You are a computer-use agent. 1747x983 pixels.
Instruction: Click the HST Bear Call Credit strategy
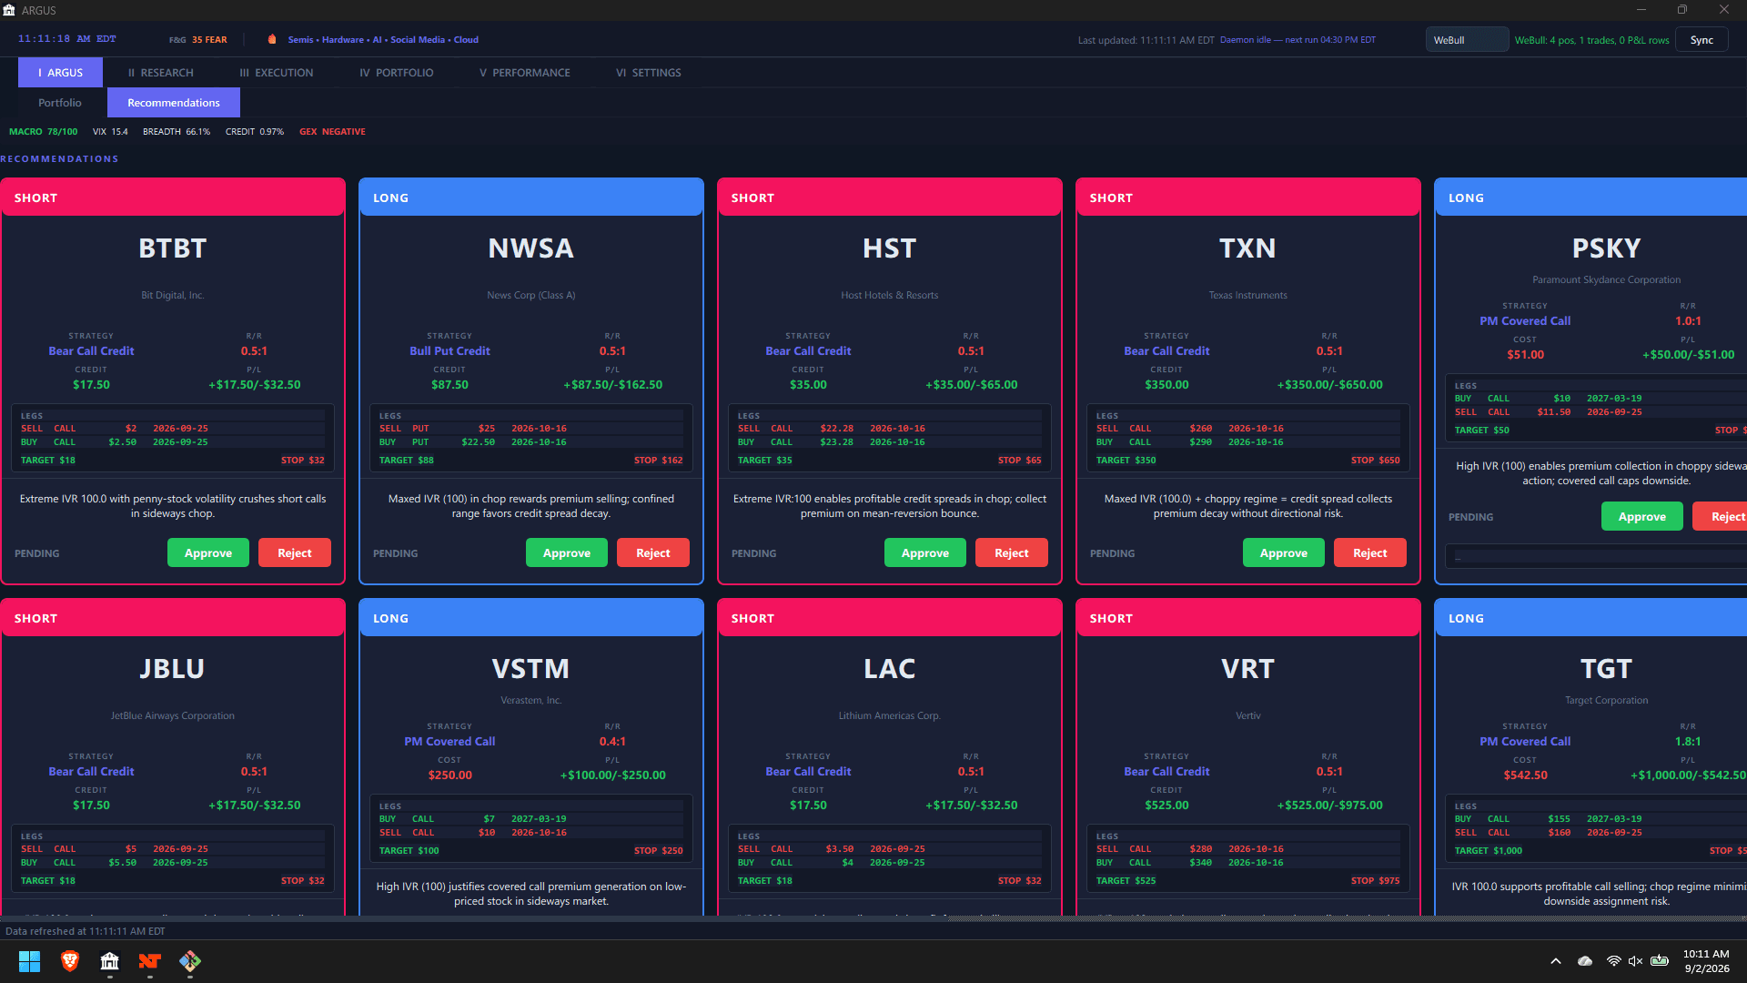click(x=808, y=351)
